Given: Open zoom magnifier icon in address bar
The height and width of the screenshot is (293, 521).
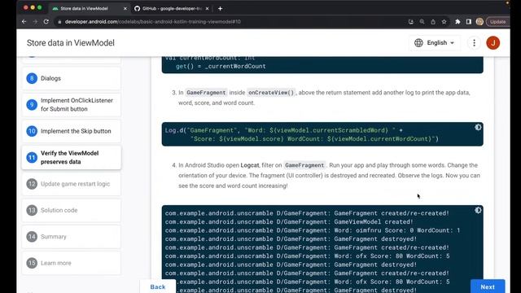Looking at the screenshot, I should pyautogui.click(x=422, y=22).
